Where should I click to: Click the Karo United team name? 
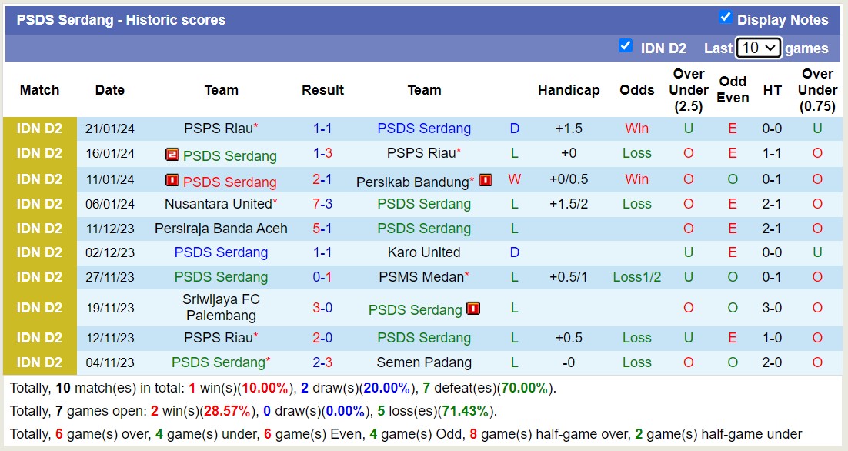[424, 252]
